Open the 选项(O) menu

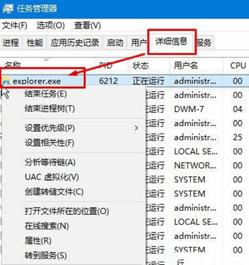pyautogui.click(x=51, y=26)
